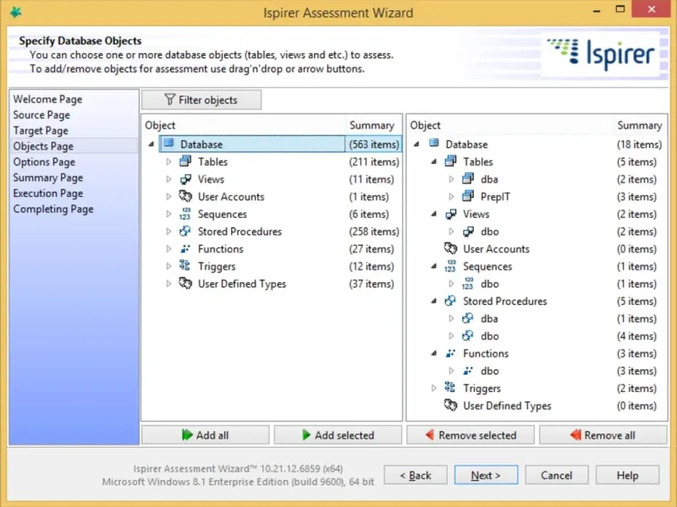Click the Triggers icon in the right tree
This screenshot has height=507, width=677.
point(451,388)
